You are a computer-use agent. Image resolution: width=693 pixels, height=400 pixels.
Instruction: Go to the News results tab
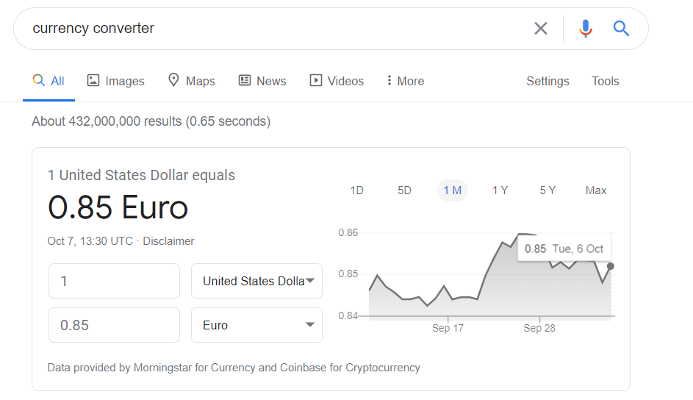262,81
